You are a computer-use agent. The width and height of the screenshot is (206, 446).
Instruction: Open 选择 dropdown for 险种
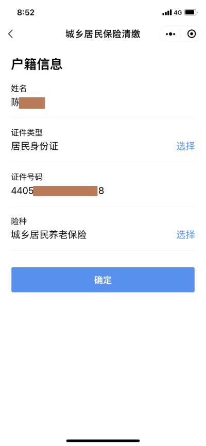185,235
